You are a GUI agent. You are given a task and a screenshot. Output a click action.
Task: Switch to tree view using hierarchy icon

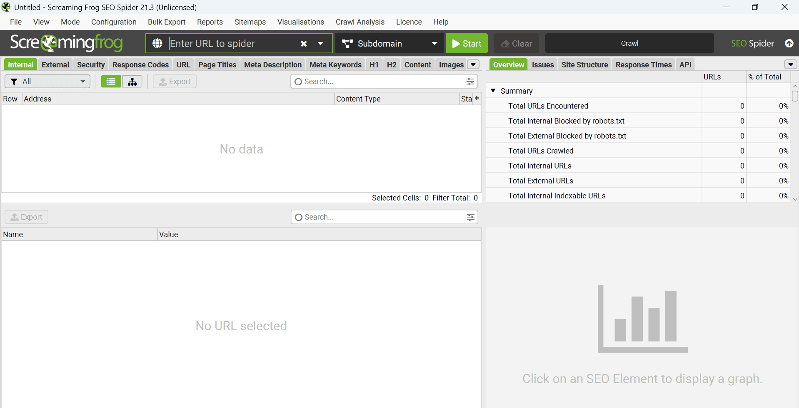(132, 82)
